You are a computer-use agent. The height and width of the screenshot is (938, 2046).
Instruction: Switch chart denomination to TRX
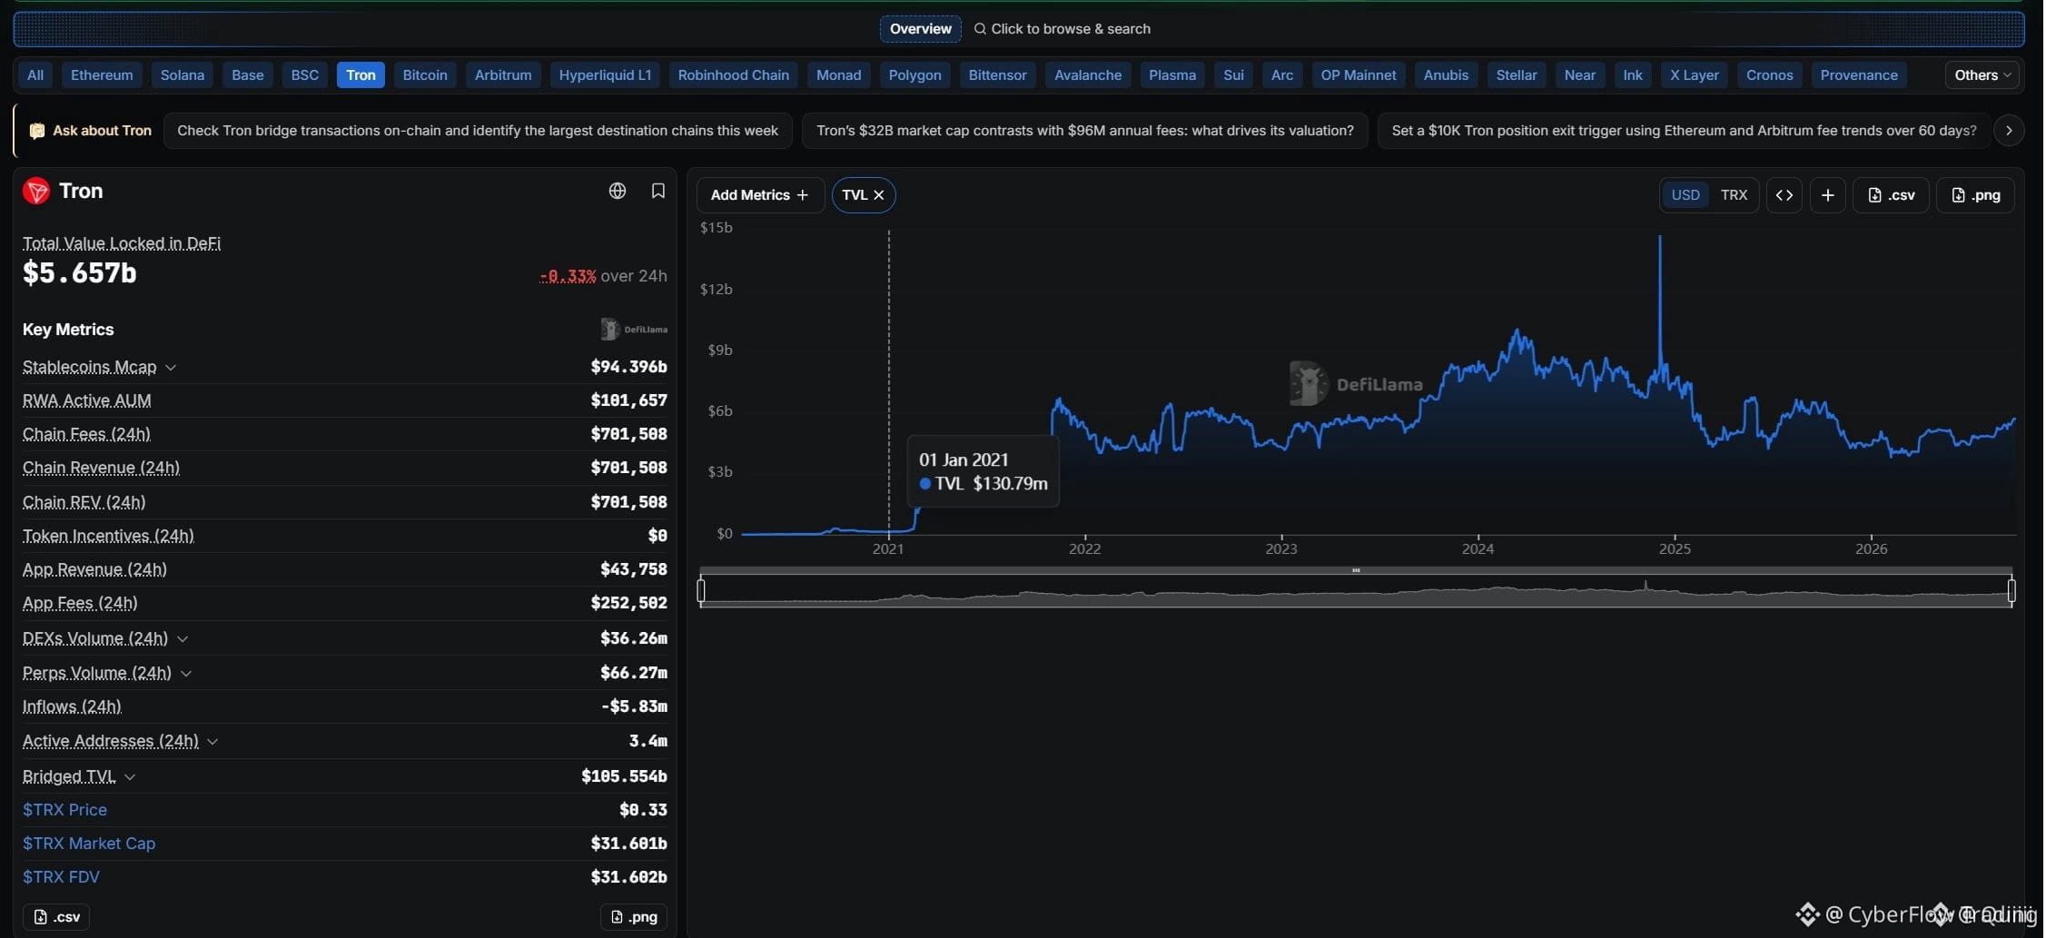point(1735,195)
